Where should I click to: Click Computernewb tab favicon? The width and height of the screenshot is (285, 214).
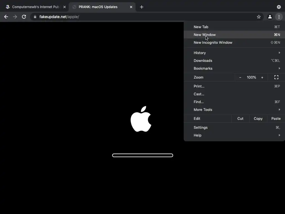point(8,7)
